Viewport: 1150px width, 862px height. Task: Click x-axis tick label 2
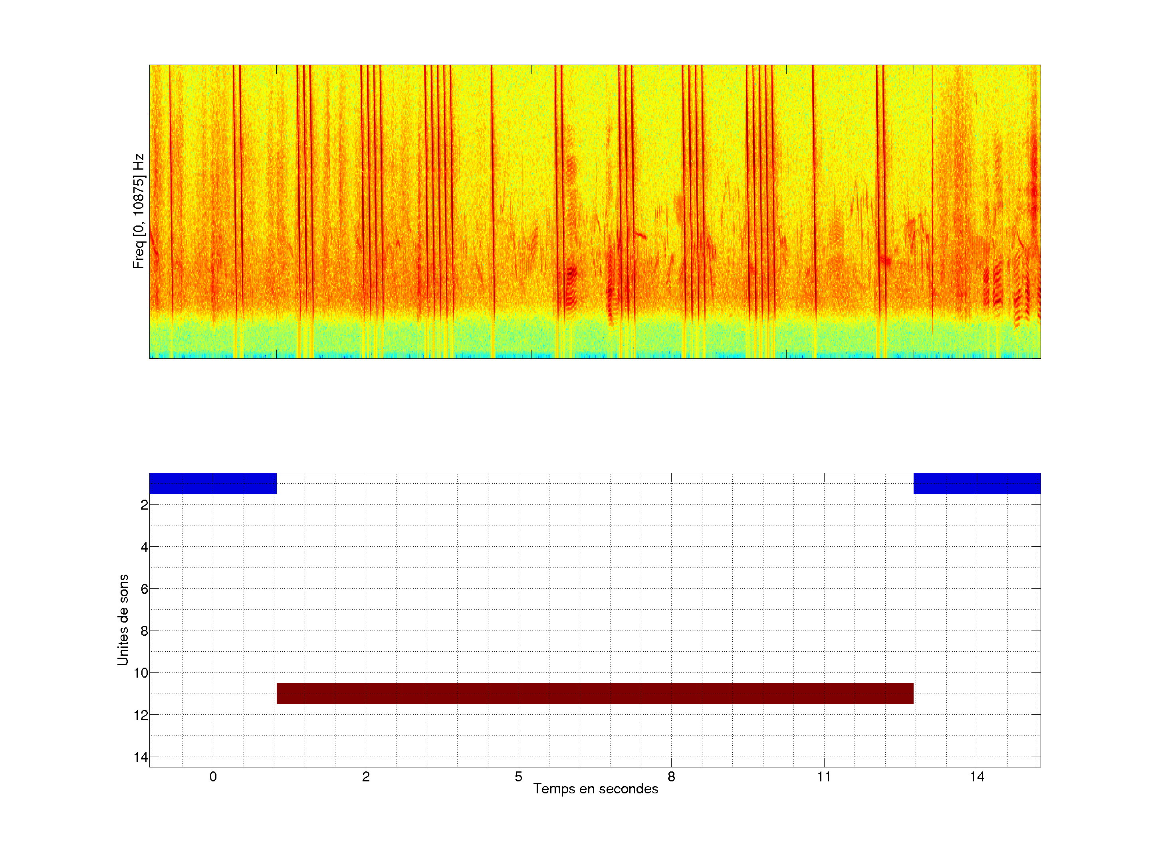click(x=365, y=777)
